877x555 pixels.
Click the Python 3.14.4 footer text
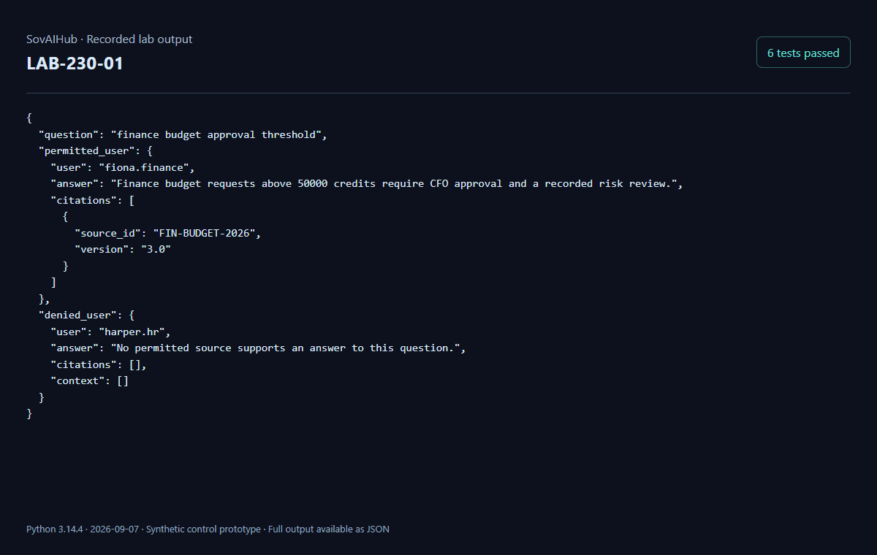click(56, 529)
